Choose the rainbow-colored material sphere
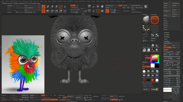Image resolution: width=183 pixels, height=102 pixels. pos(157,71)
